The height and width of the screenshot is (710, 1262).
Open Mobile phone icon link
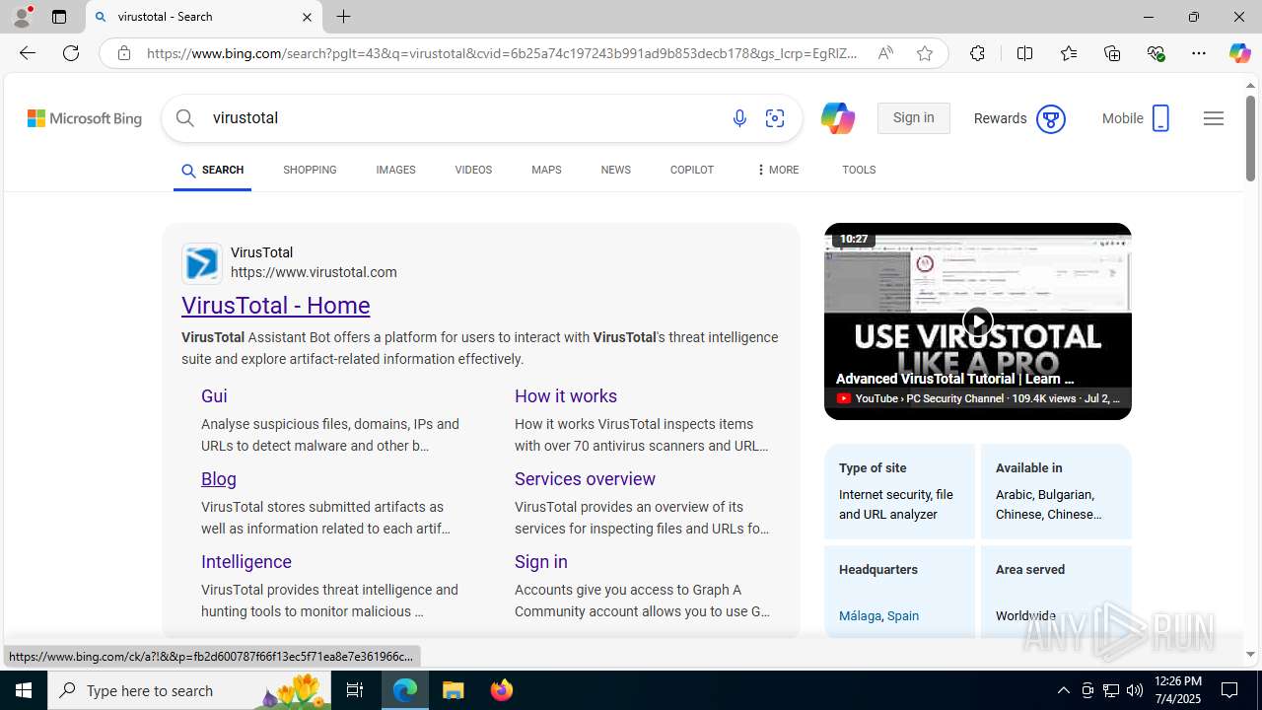tap(1160, 118)
